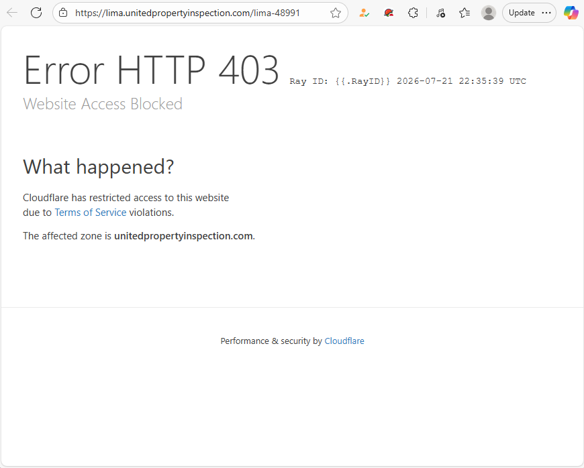584x468 pixels.
Task: Select the 'Website Access Blocked' subtitle
Action: coord(103,104)
